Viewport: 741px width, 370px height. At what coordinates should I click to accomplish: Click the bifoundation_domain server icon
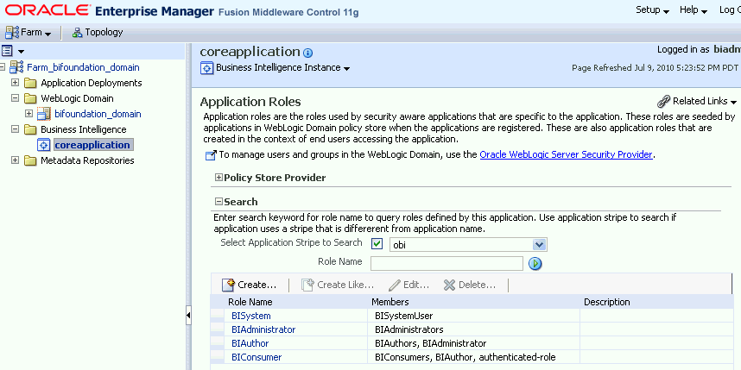(43, 114)
